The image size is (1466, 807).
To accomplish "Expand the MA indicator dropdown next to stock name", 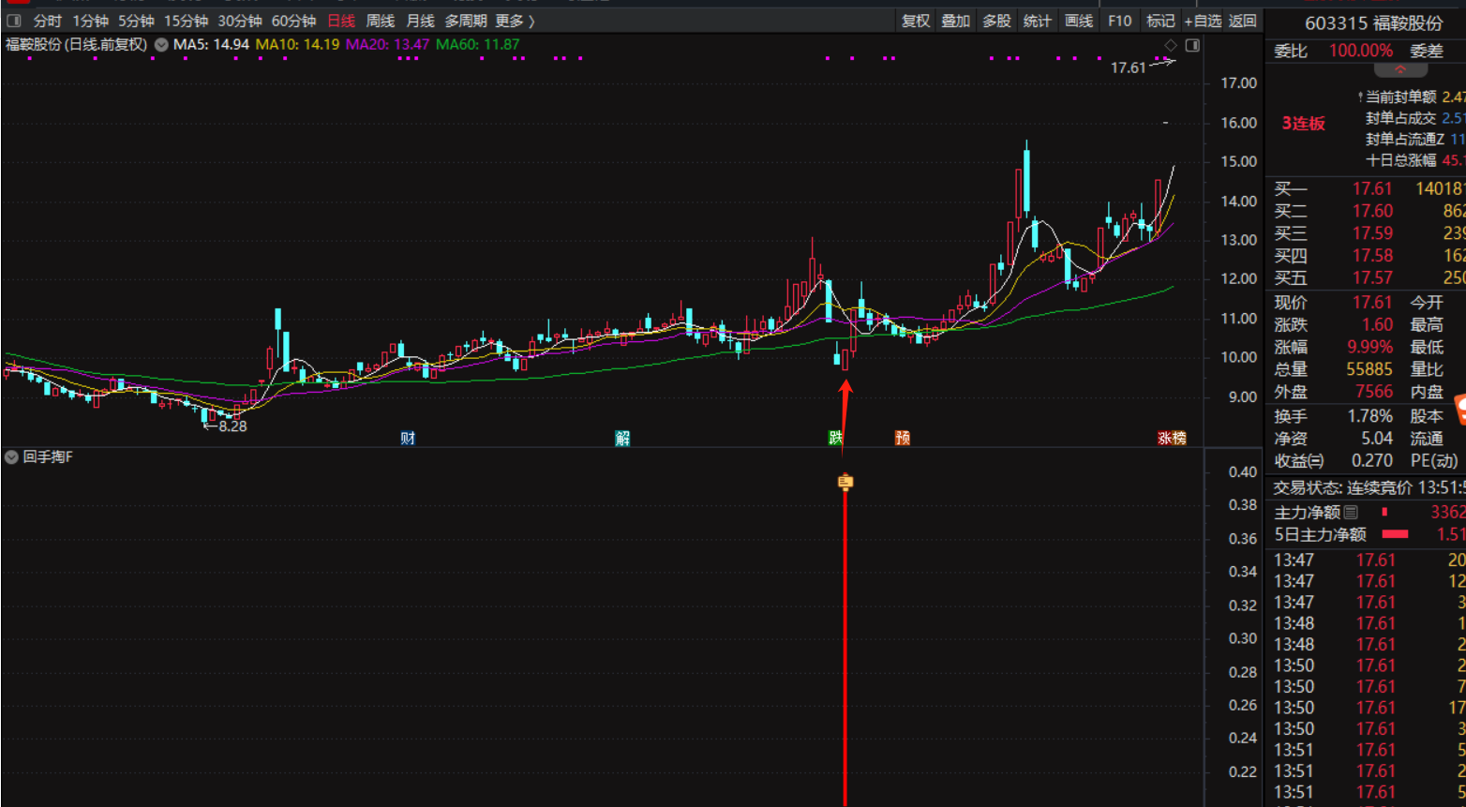I will [161, 45].
